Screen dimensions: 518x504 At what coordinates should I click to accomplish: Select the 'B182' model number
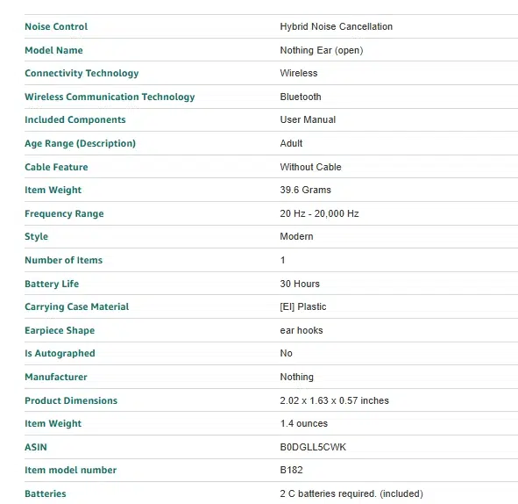pyautogui.click(x=291, y=471)
